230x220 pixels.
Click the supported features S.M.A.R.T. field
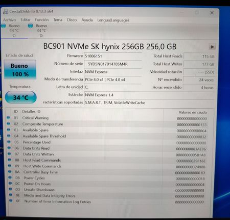(149, 103)
